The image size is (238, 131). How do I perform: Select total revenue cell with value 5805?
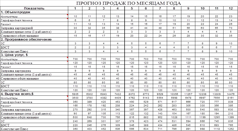(75, 94)
